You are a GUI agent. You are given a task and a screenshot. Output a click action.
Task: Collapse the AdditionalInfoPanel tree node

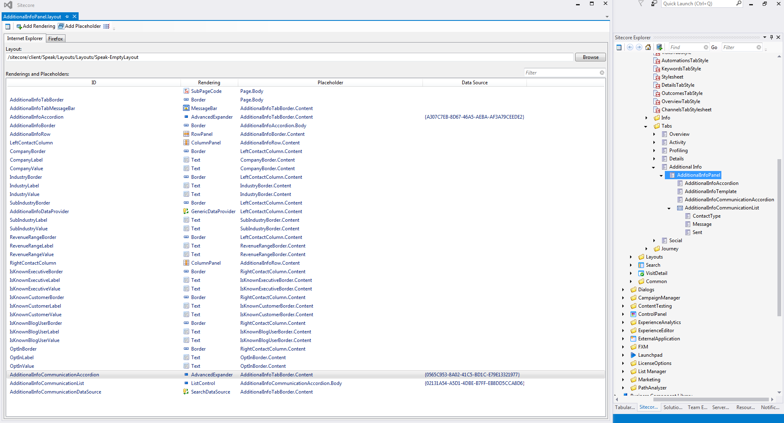662,175
